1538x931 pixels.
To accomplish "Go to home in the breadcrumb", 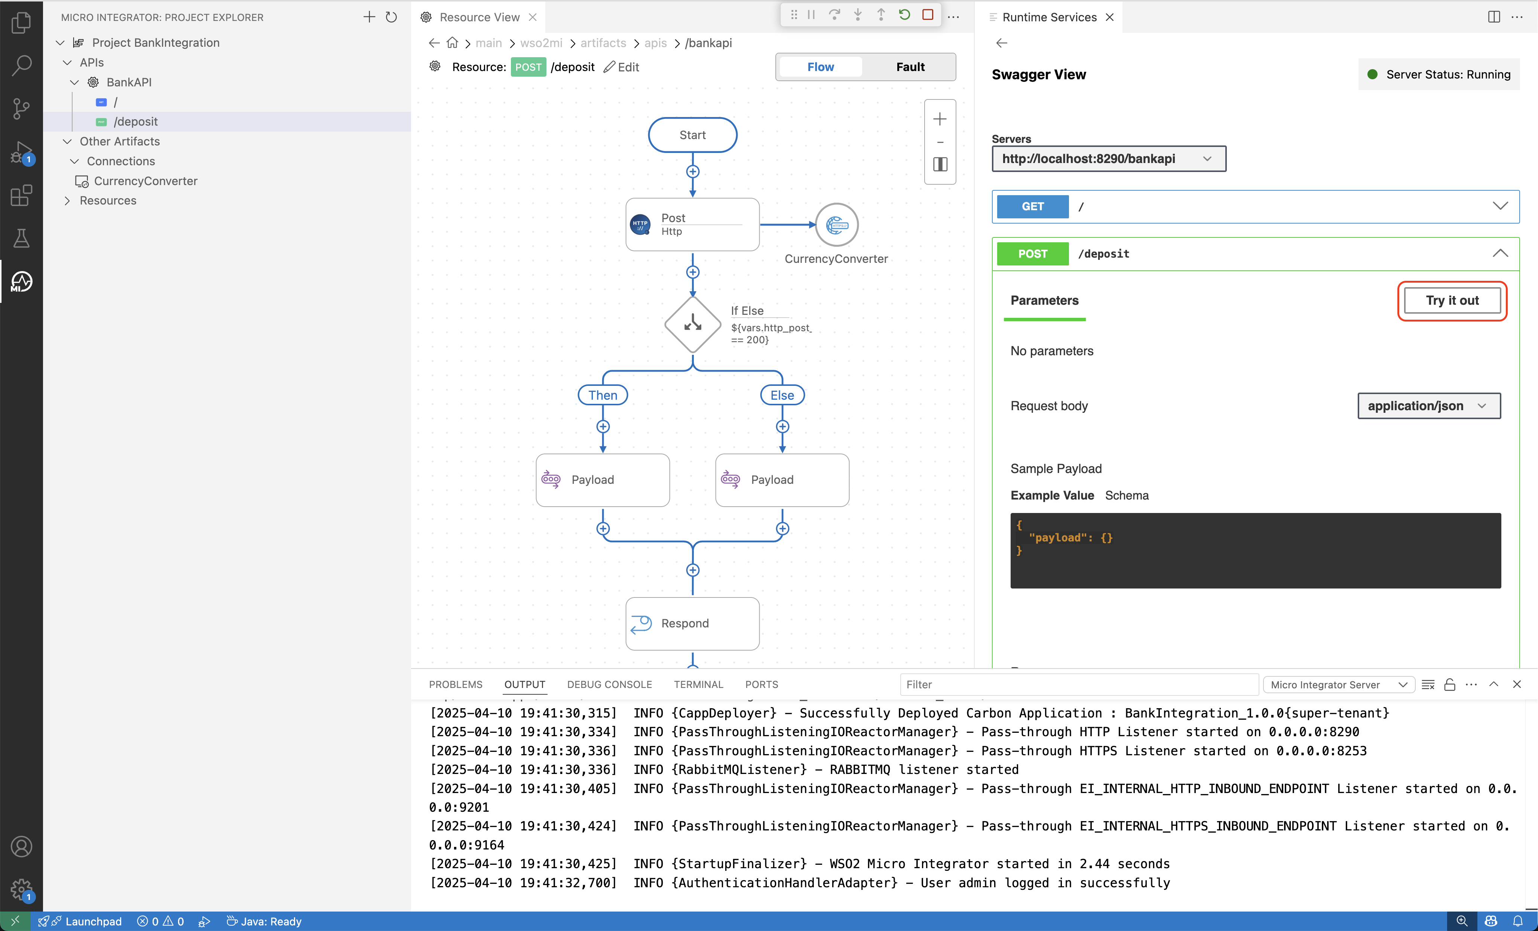I will point(453,43).
